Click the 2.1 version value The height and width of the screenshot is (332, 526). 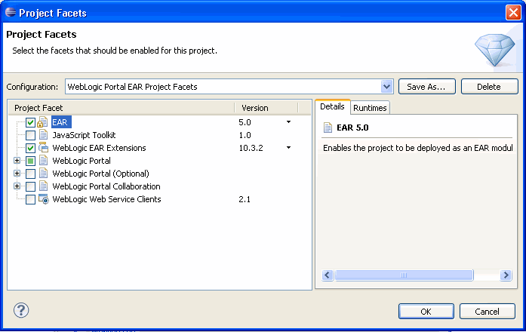point(245,199)
